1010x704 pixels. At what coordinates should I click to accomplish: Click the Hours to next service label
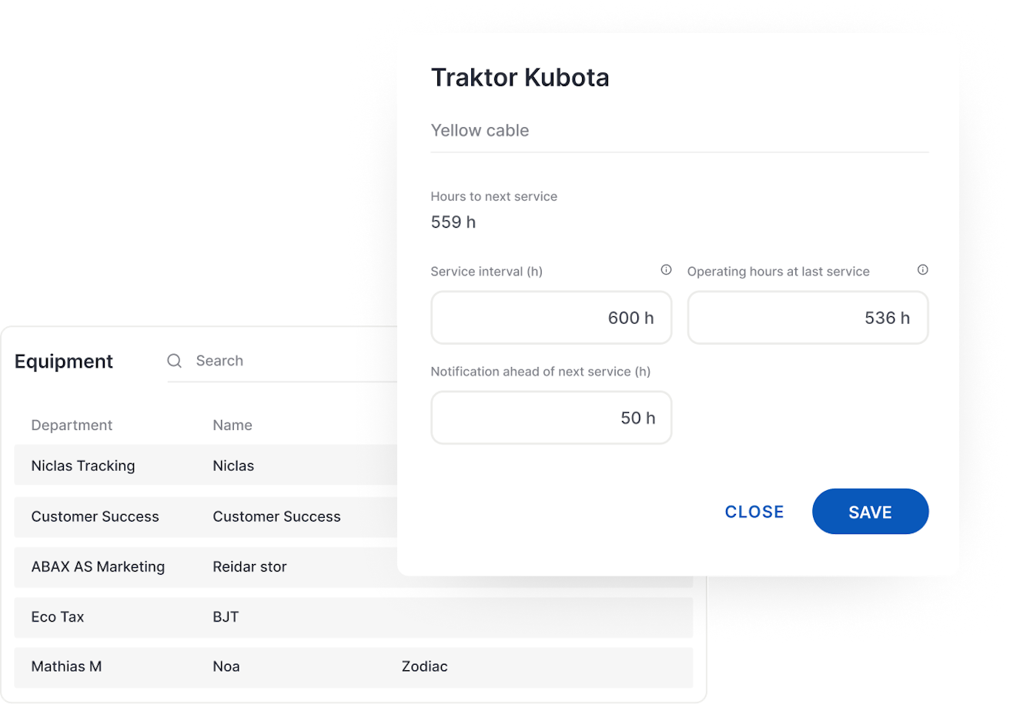tap(493, 197)
